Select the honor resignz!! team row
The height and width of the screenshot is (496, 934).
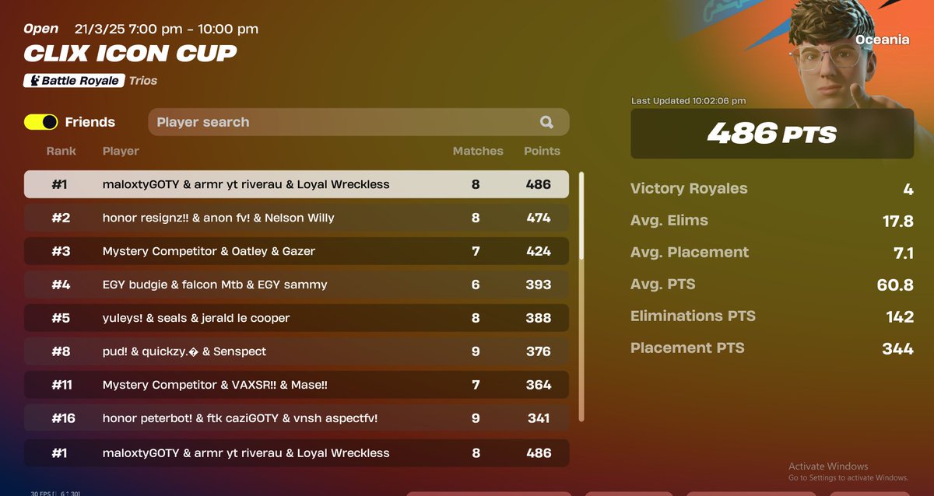[x=297, y=218]
